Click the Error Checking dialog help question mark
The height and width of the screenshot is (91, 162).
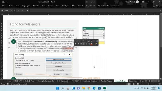[64, 55]
